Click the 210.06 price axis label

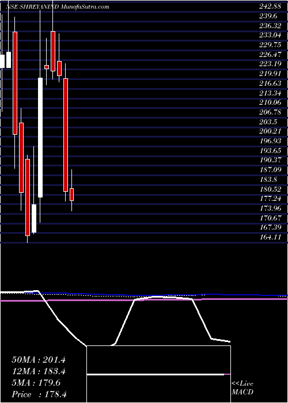click(270, 102)
